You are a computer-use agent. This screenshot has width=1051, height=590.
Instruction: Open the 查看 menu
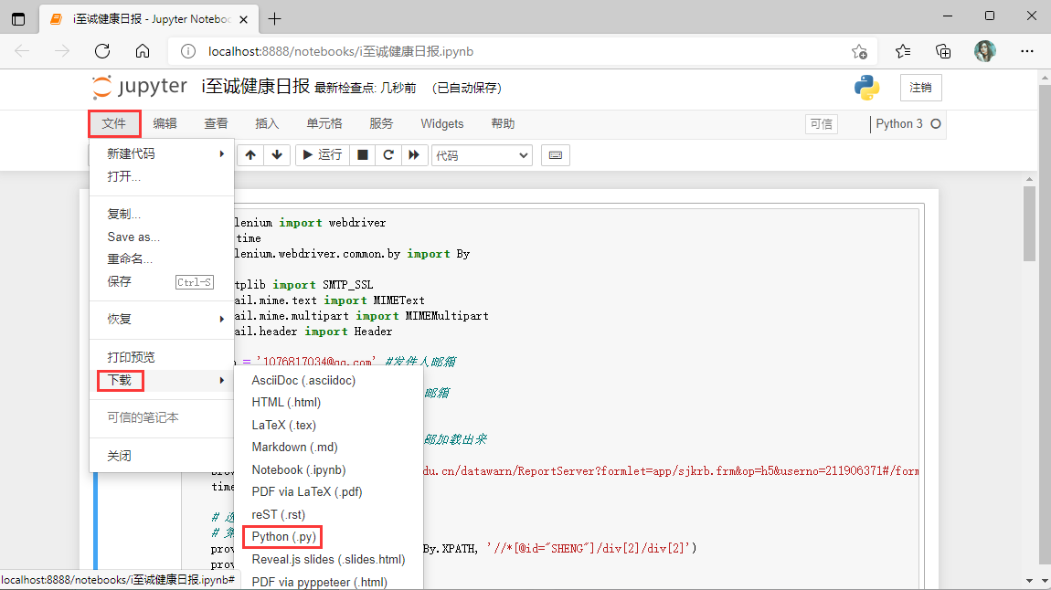pyautogui.click(x=216, y=124)
